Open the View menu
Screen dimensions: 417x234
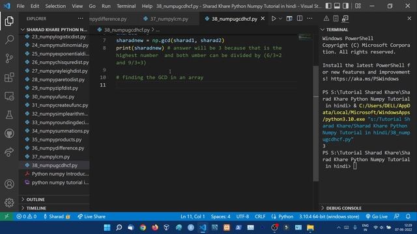tap(77, 6)
